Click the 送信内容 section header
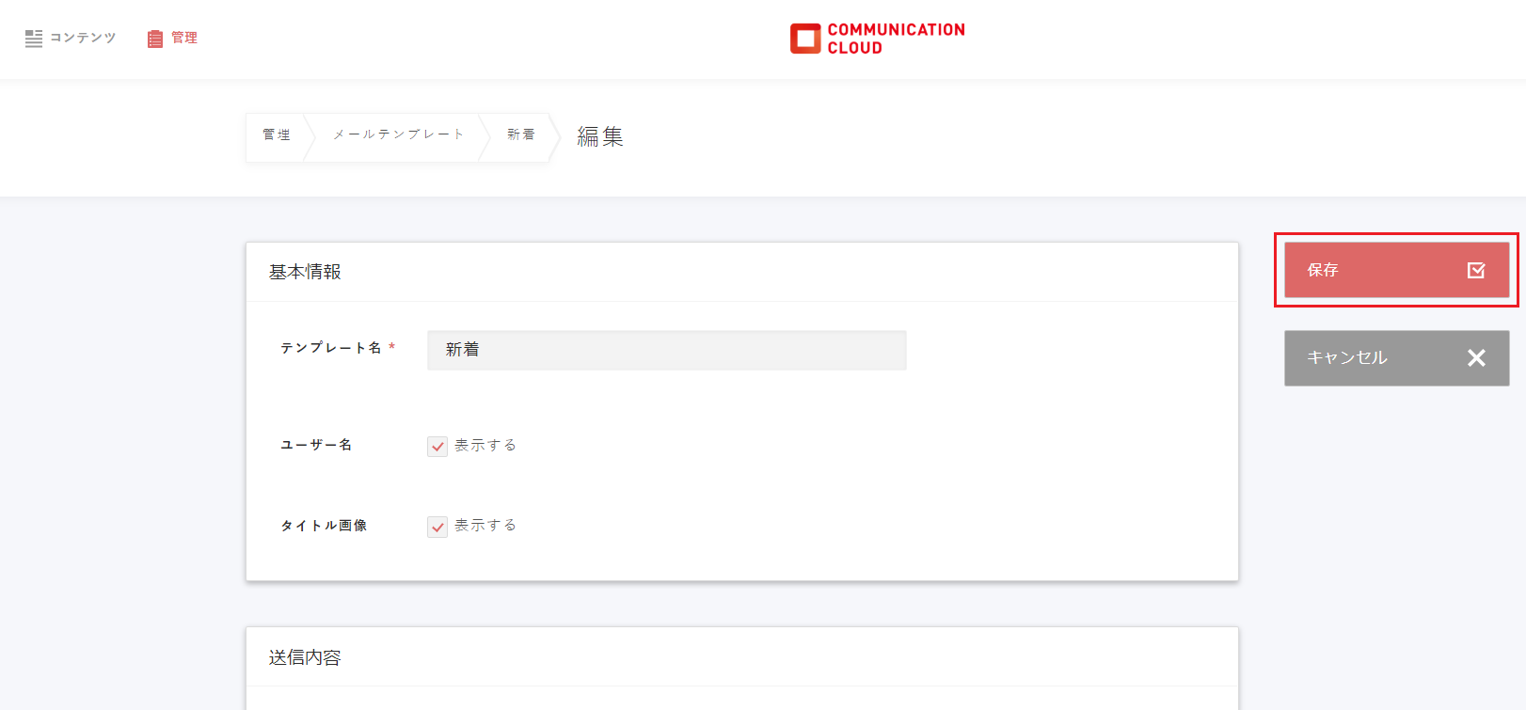1526x710 pixels. [x=305, y=657]
